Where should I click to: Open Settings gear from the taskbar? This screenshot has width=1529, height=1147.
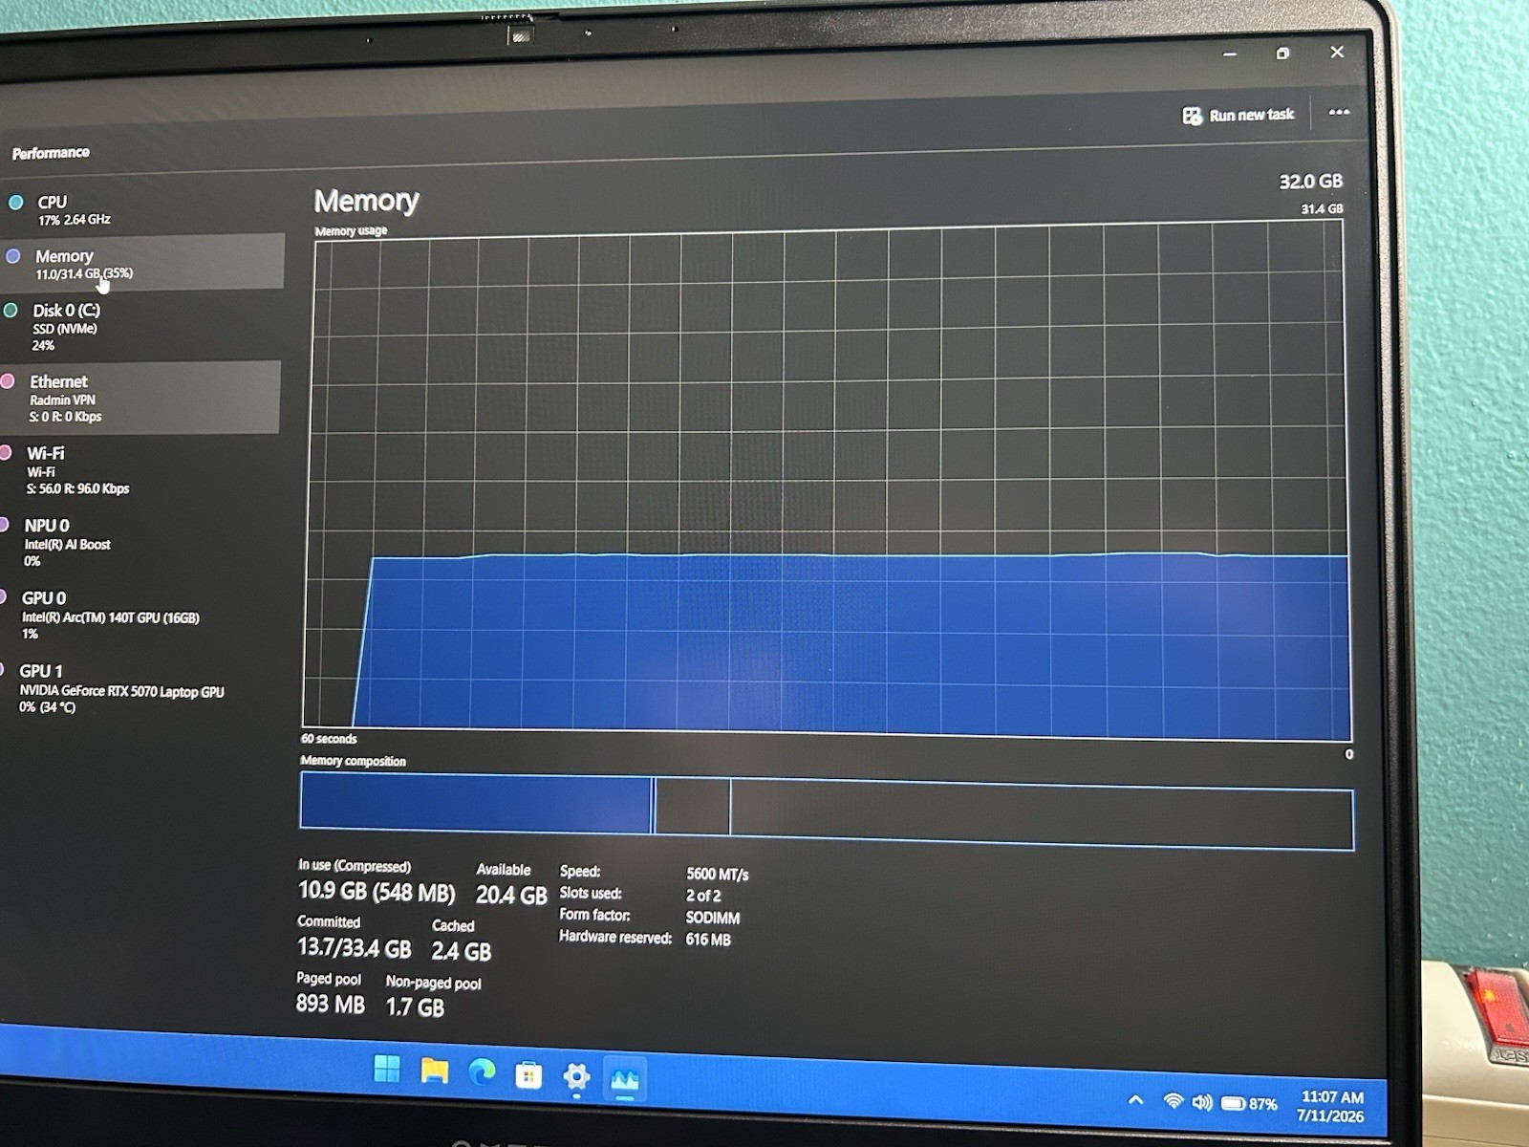[x=576, y=1077]
